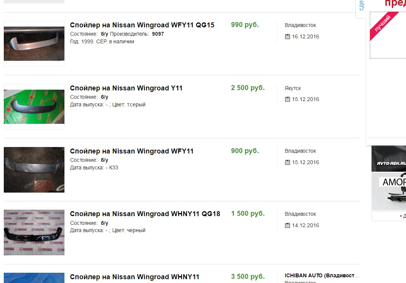The height and width of the screenshot is (283, 406).
Task: Open the 3 500 руб. Wingroad WHNY11 listing
Action: [x=134, y=277]
